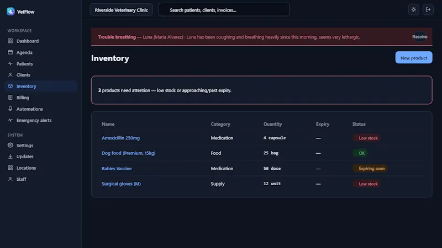Click the Expiring soon badge
This screenshot has height=248, width=442.
click(370, 169)
